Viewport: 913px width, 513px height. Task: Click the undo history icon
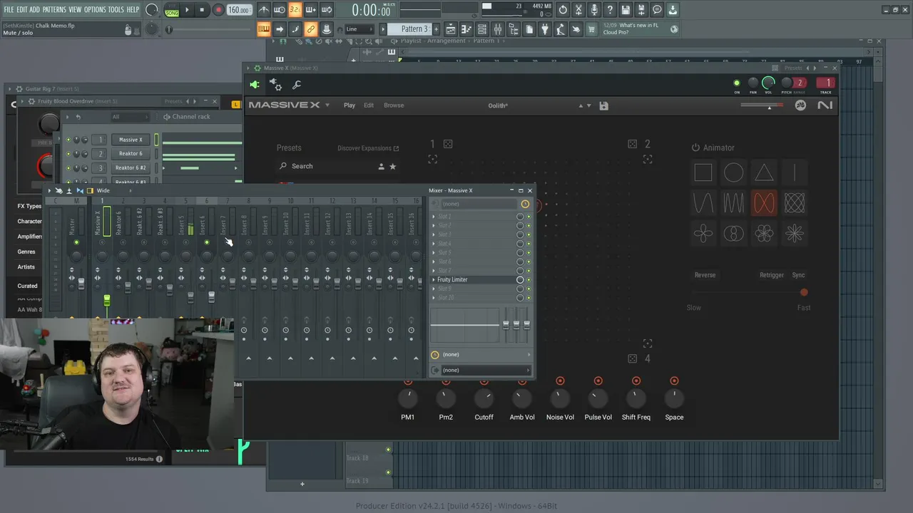[x=563, y=10]
